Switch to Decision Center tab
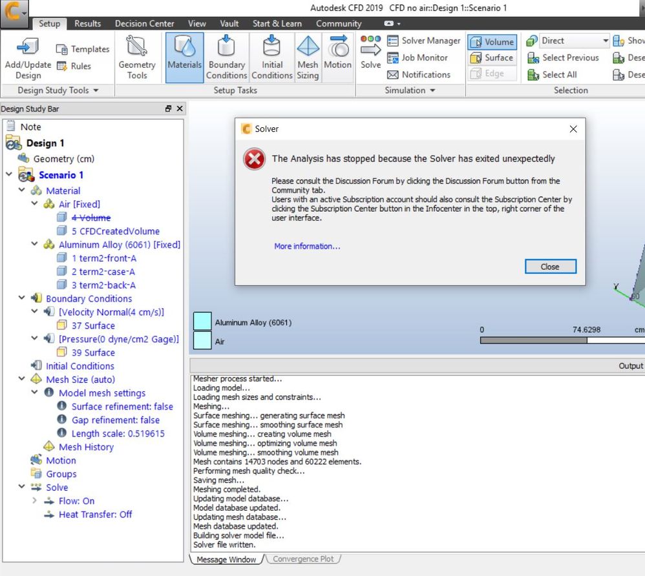Screen dimensions: 645x576 144,23
